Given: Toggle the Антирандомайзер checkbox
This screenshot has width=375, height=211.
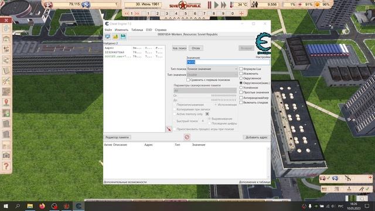Looking at the screenshot, I should (x=241, y=98).
